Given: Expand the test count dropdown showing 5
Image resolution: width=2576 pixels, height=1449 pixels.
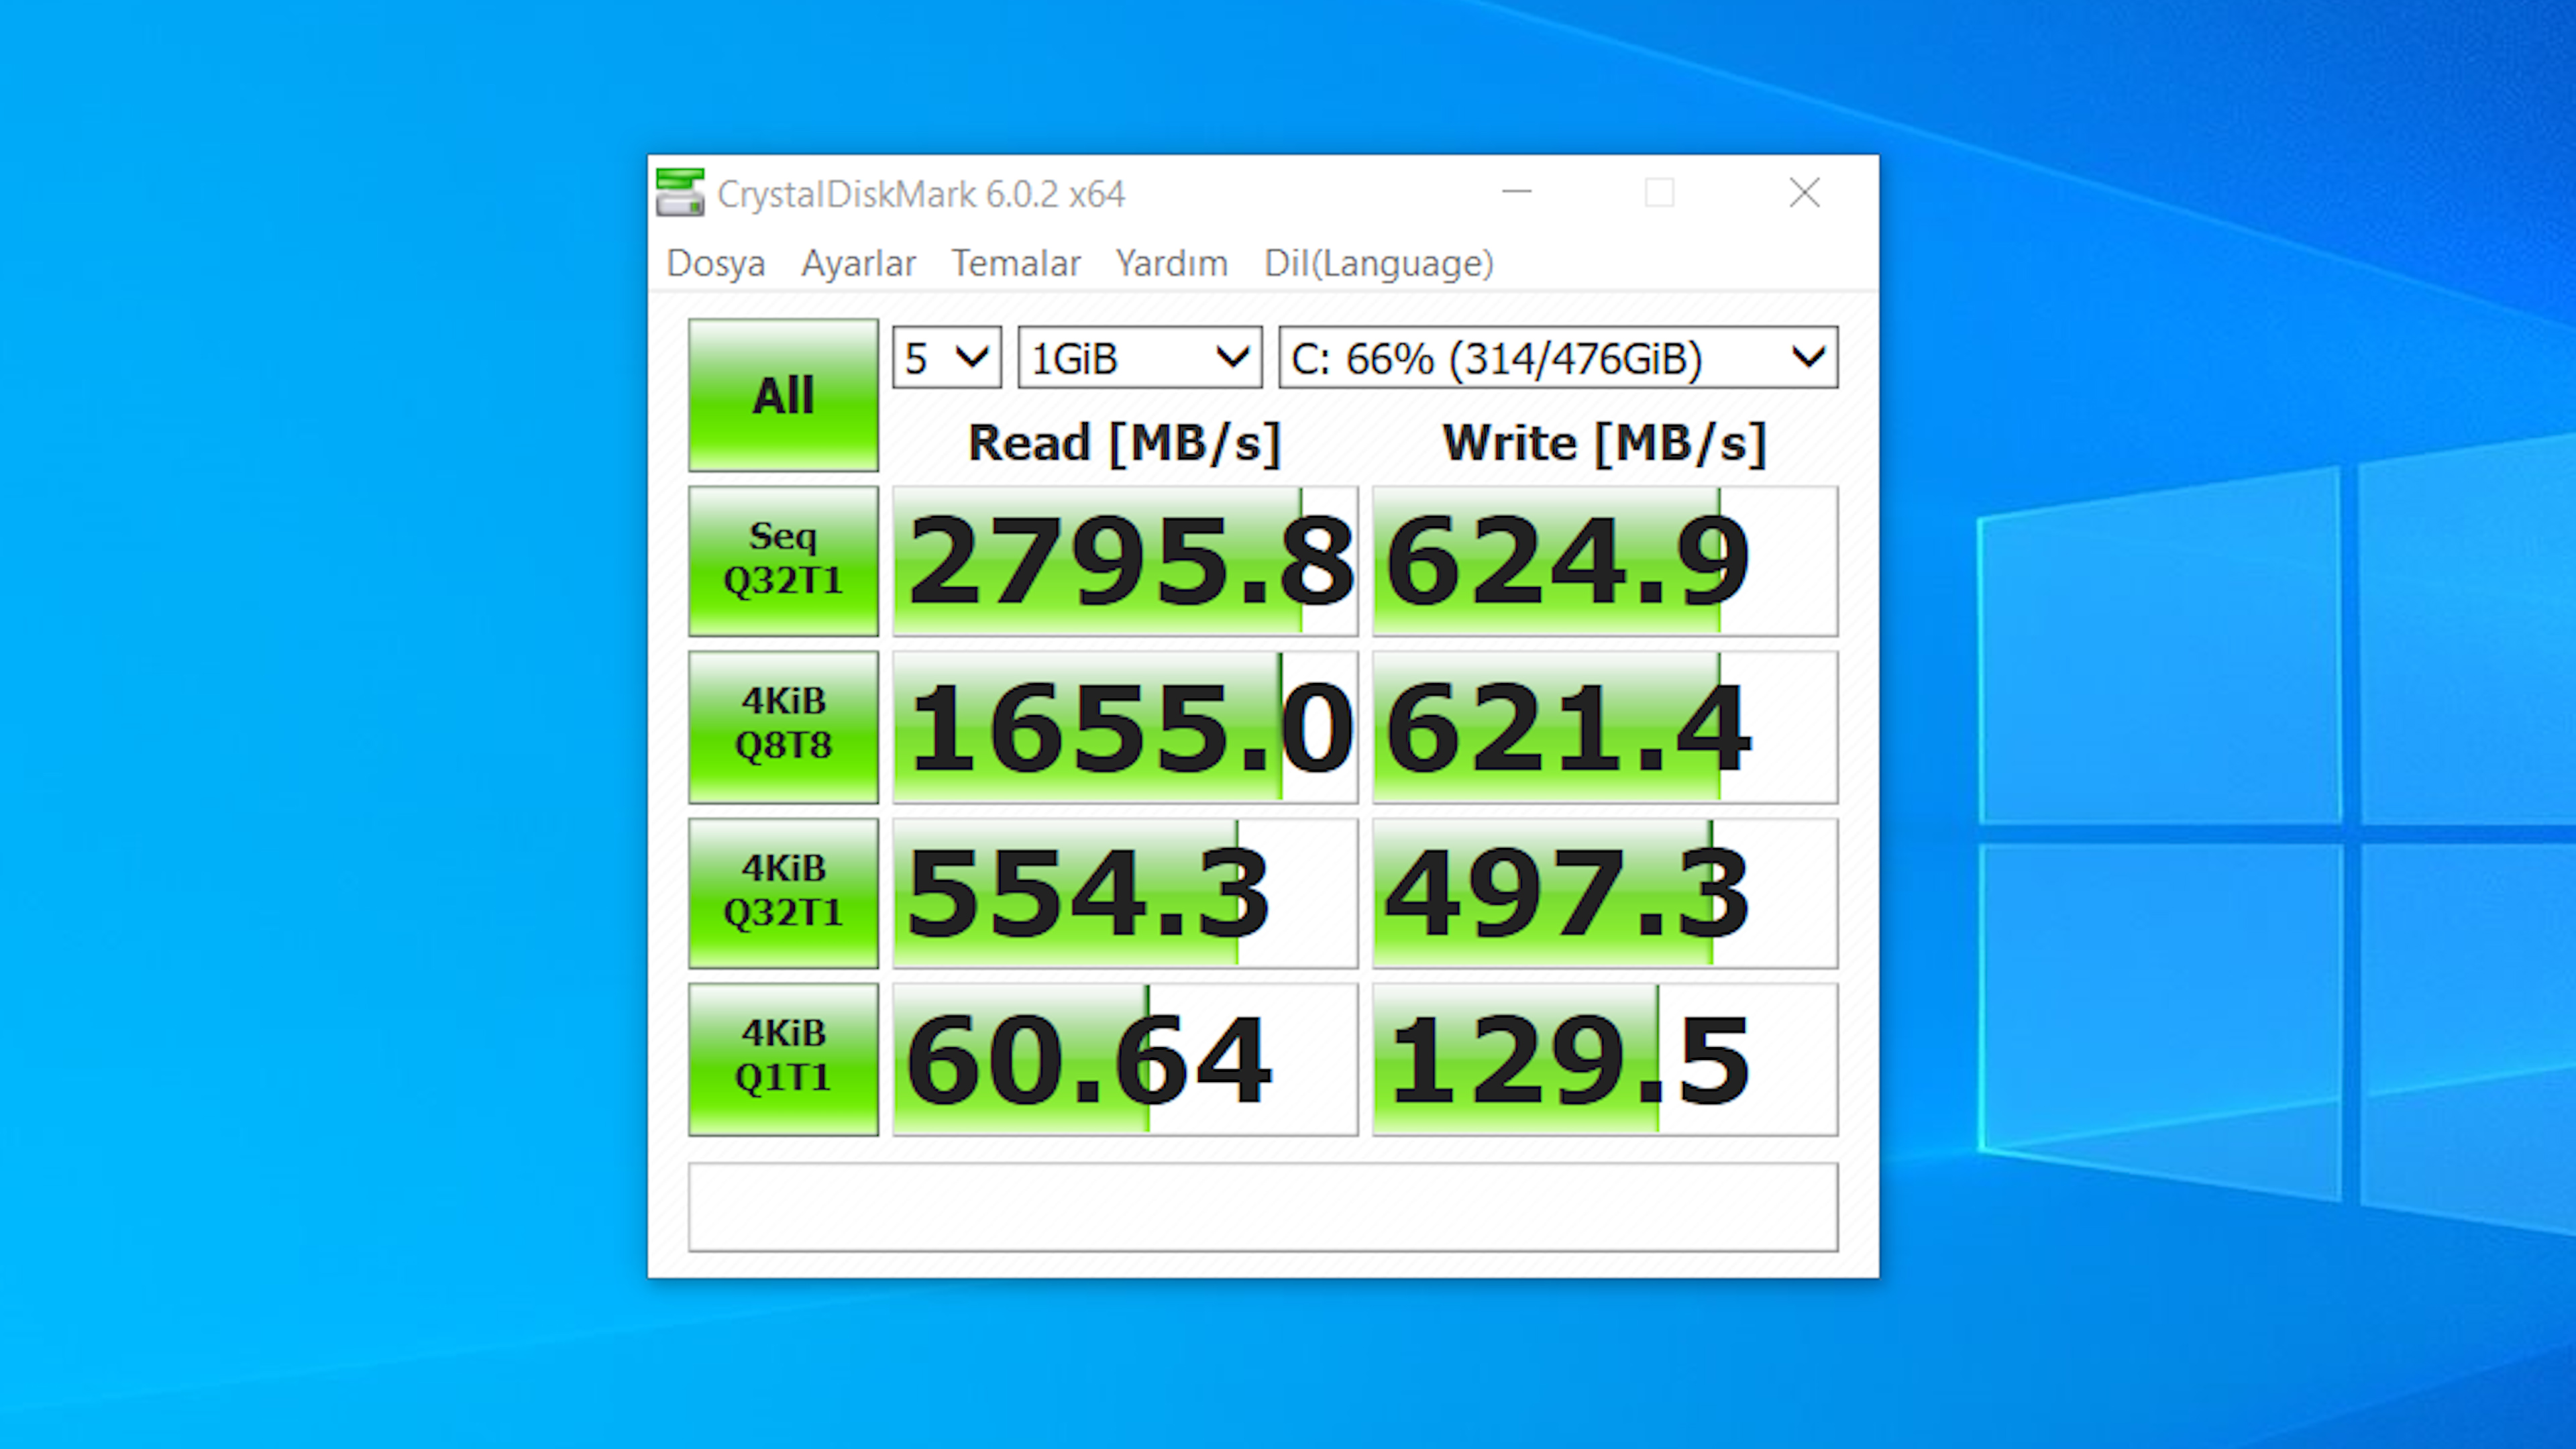Looking at the screenshot, I should (947, 357).
